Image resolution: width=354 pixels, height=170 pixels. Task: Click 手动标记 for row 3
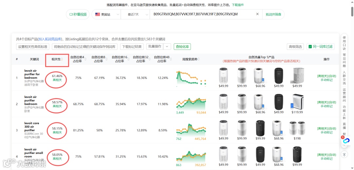[x=326, y=133]
